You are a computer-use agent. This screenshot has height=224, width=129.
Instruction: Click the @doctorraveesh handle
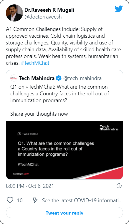[x=43, y=17]
